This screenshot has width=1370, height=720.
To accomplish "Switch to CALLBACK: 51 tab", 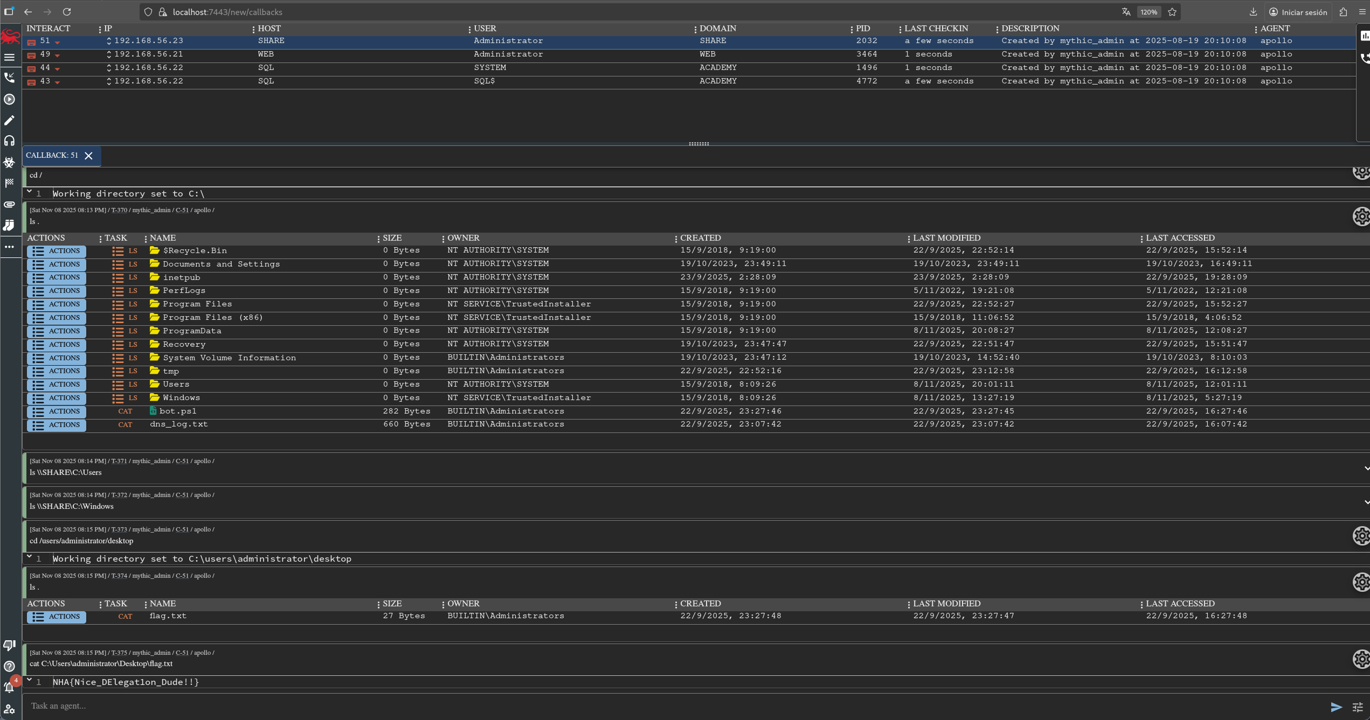I will click(52, 156).
